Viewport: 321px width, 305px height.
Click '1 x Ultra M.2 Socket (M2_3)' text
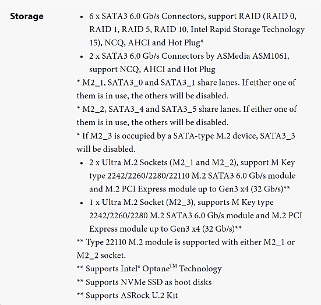click(x=141, y=203)
